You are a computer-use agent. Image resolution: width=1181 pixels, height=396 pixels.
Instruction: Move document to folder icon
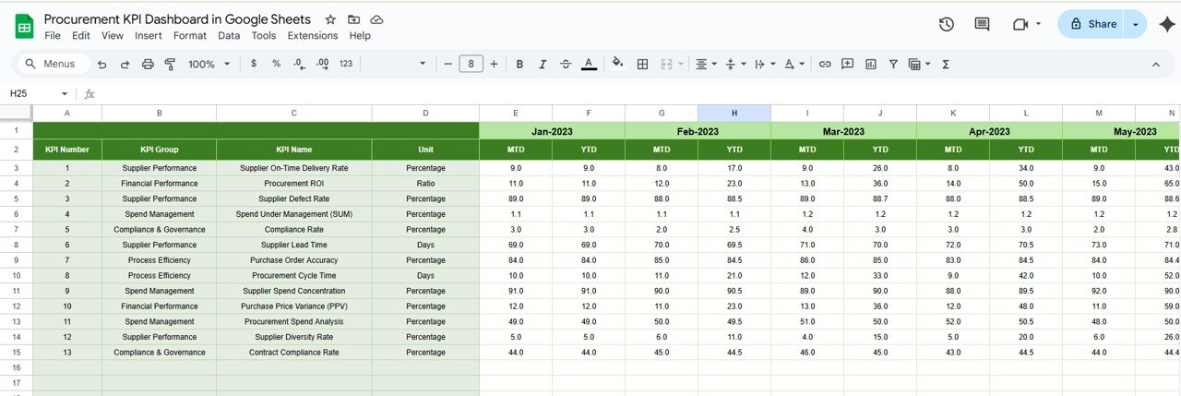[x=353, y=19]
